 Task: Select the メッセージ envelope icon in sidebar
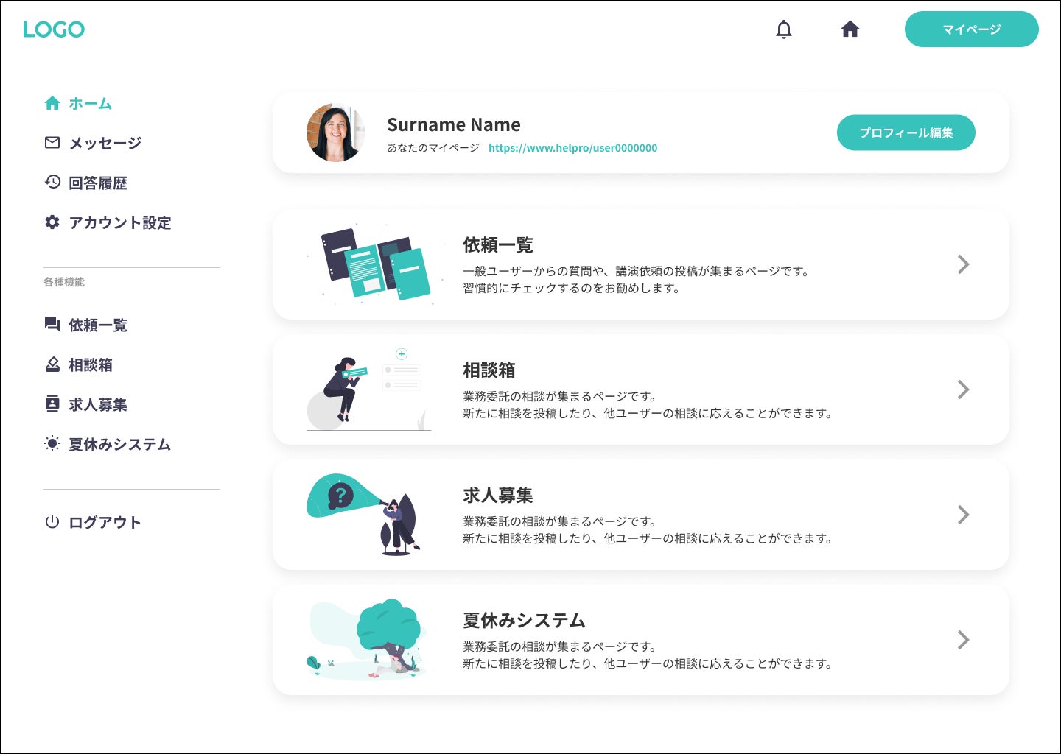52,143
